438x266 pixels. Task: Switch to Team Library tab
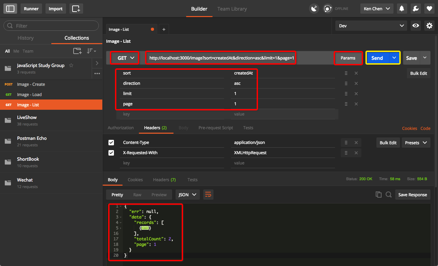pyautogui.click(x=232, y=9)
